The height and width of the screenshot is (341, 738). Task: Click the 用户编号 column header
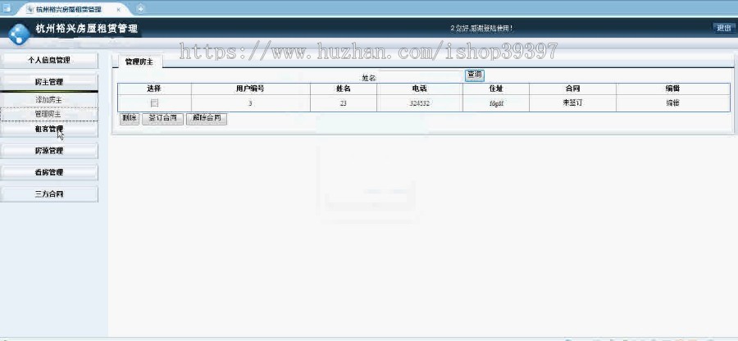click(250, 89)
